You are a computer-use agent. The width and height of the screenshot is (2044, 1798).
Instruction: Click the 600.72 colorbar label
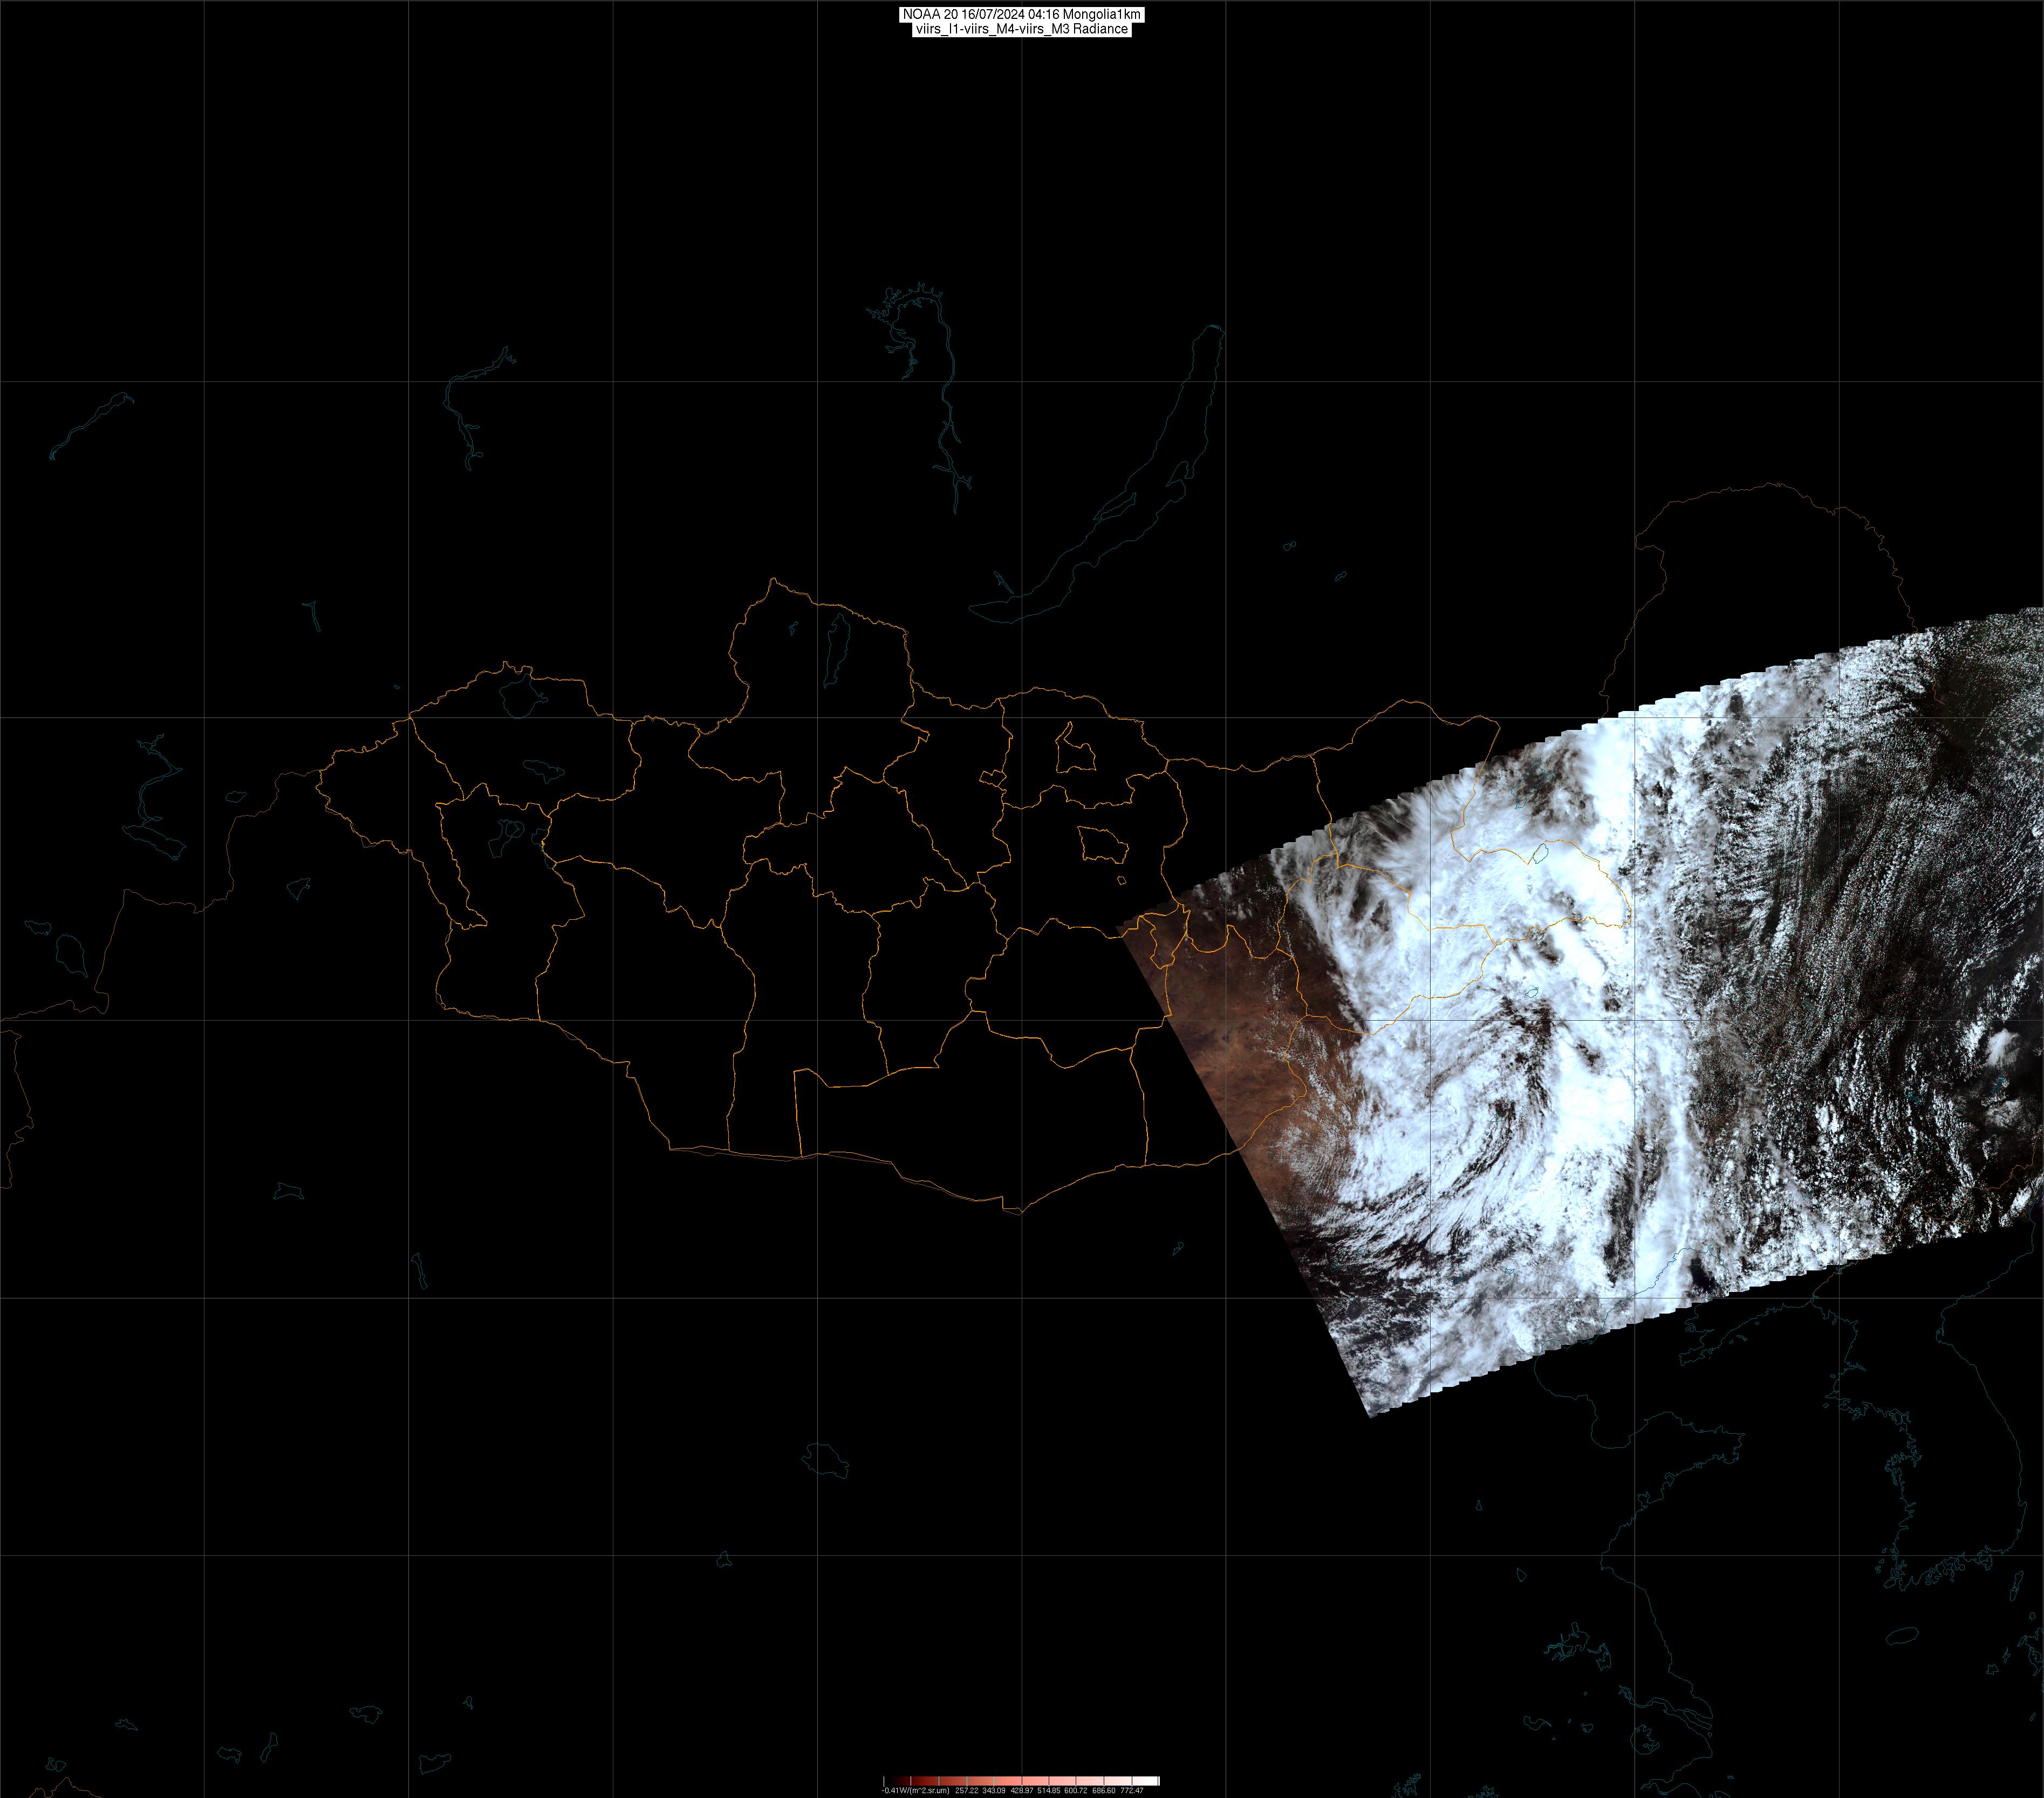[x=1076, y=1791]
